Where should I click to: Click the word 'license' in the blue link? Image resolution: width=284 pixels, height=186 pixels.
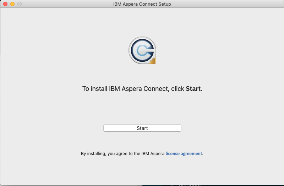[173, 154]
